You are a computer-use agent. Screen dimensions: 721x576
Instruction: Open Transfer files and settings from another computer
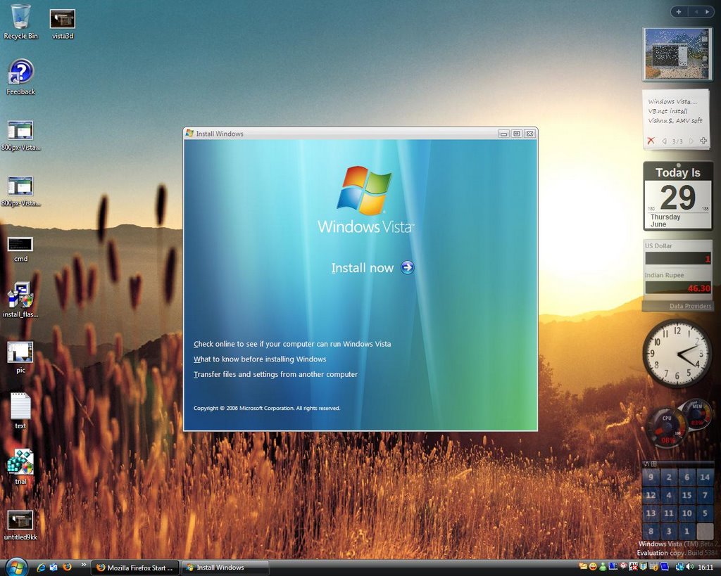[x=275, y=374]
